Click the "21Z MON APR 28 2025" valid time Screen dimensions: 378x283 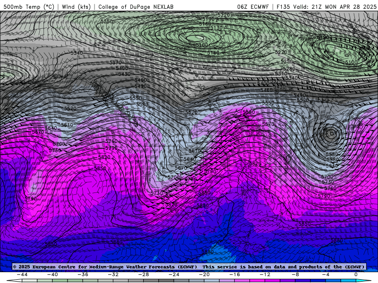pos(344,7)
